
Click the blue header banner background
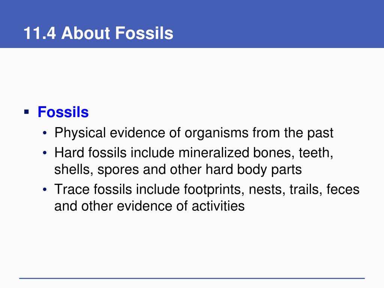[269, 24]
